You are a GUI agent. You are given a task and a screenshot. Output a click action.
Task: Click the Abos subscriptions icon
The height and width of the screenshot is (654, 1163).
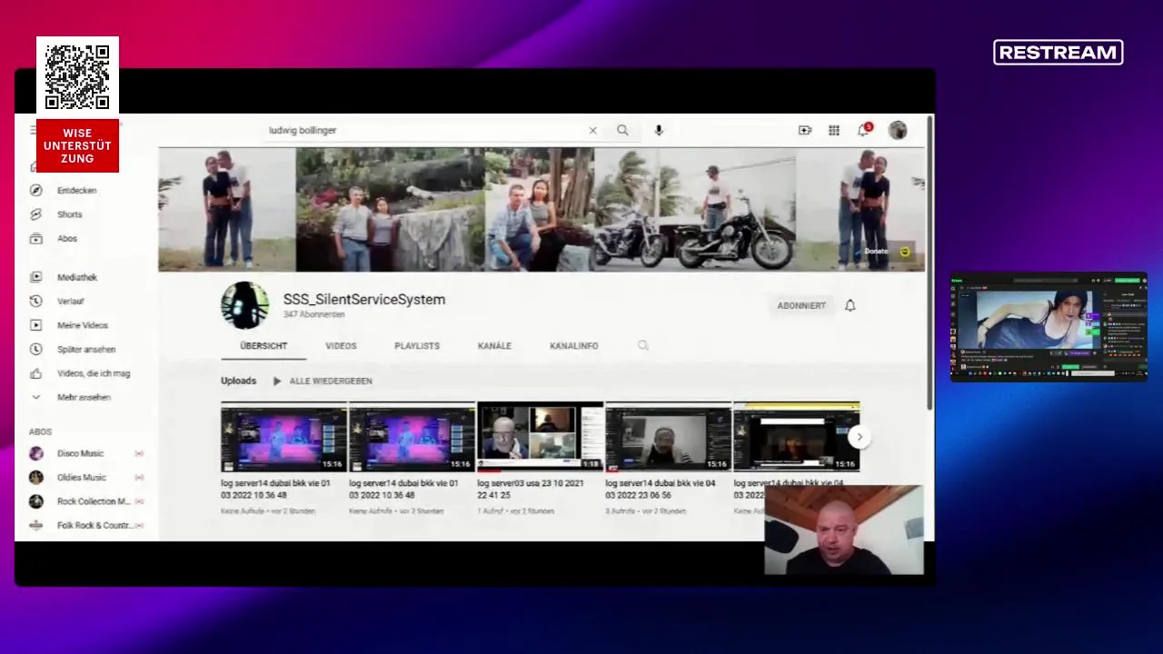[36, 239]
